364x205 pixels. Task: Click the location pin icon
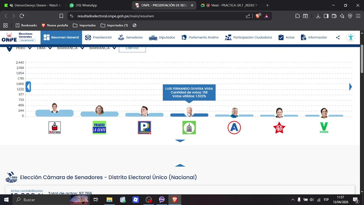pyautogui.click(x=9, y=49)
